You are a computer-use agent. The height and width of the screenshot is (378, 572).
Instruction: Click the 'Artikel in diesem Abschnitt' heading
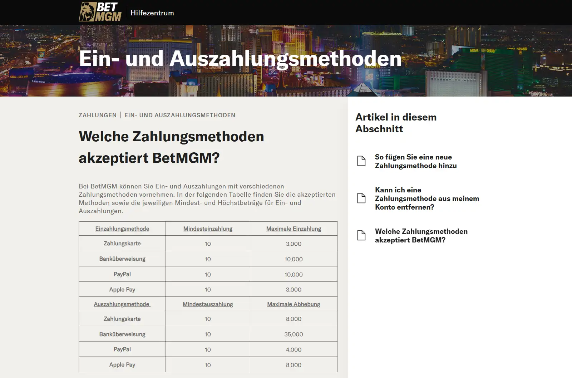point(396,123)
